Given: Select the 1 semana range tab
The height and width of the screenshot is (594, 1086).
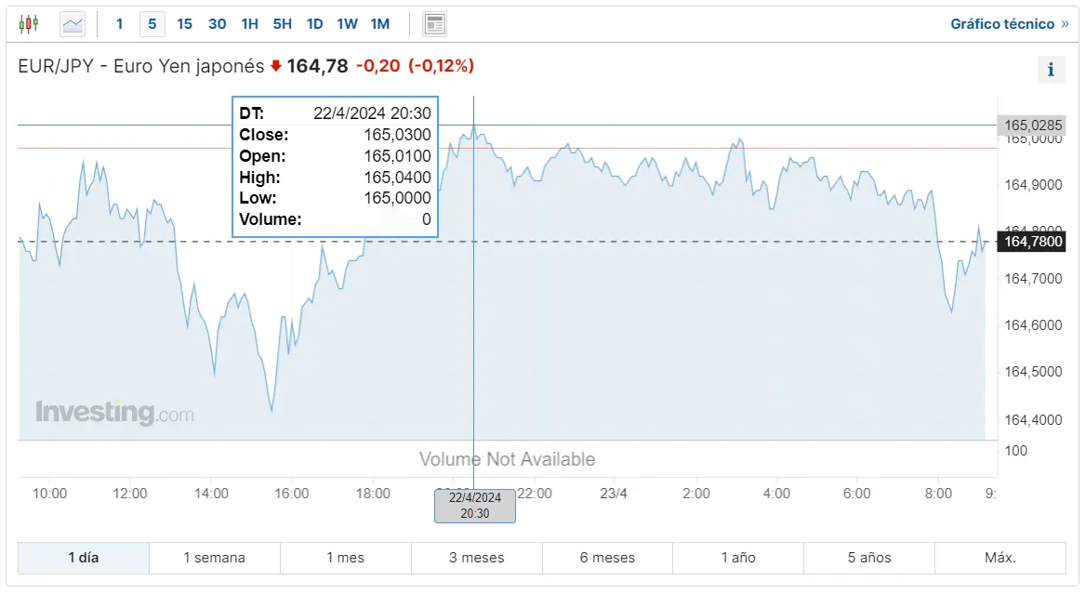Looking at the screenshot, I should click(x=214, y=558).
